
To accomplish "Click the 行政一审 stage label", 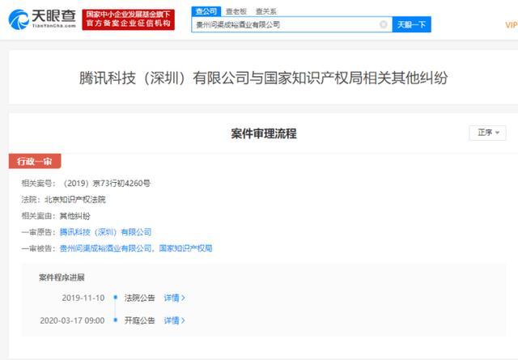I will tap(32, 161).
